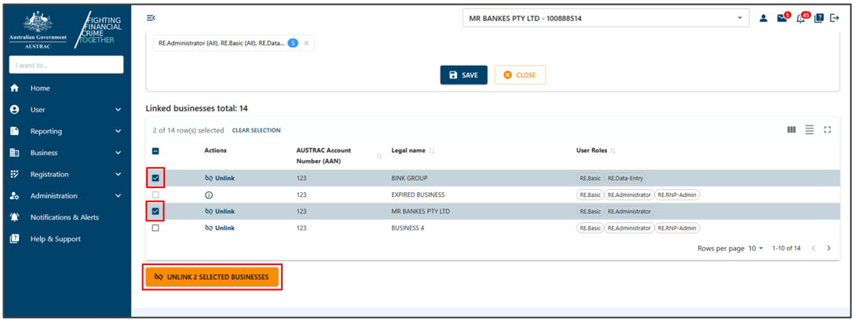Click the Administration icon in sidebar
This screenshot has width=856, height=323.
coord(15,195)
